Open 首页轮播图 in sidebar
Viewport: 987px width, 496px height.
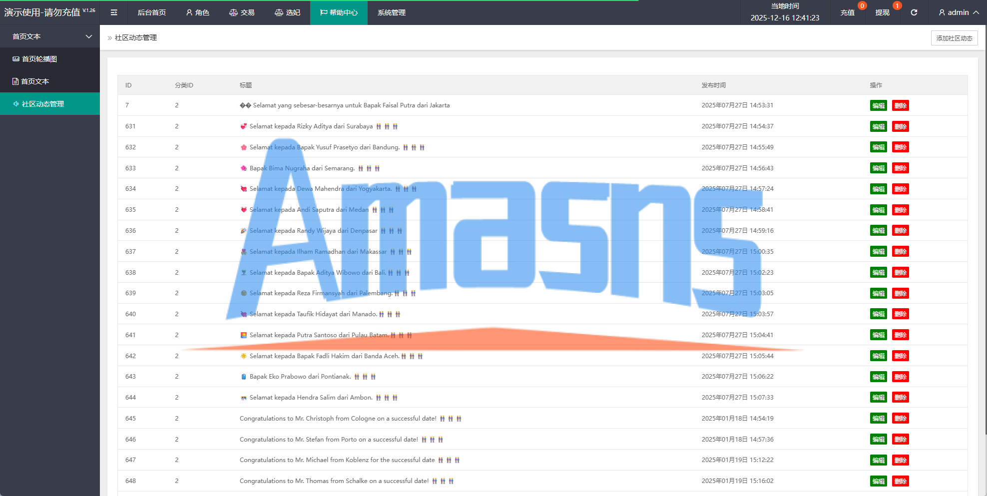coord(50,59)
